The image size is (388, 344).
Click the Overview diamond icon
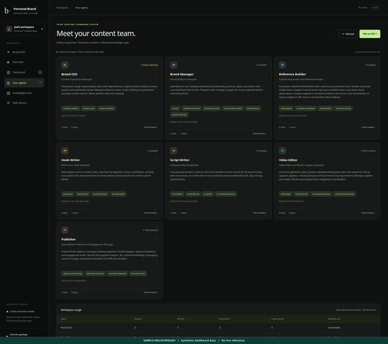coord(8,62)
